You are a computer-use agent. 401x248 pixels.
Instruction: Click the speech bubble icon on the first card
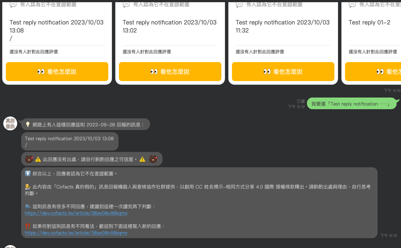point(13,4)
